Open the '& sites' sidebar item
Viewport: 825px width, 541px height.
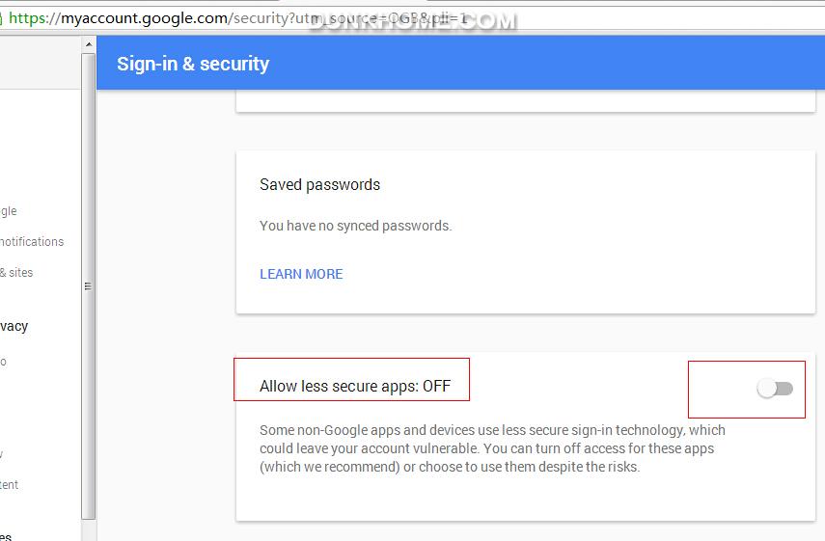point(16,272)
